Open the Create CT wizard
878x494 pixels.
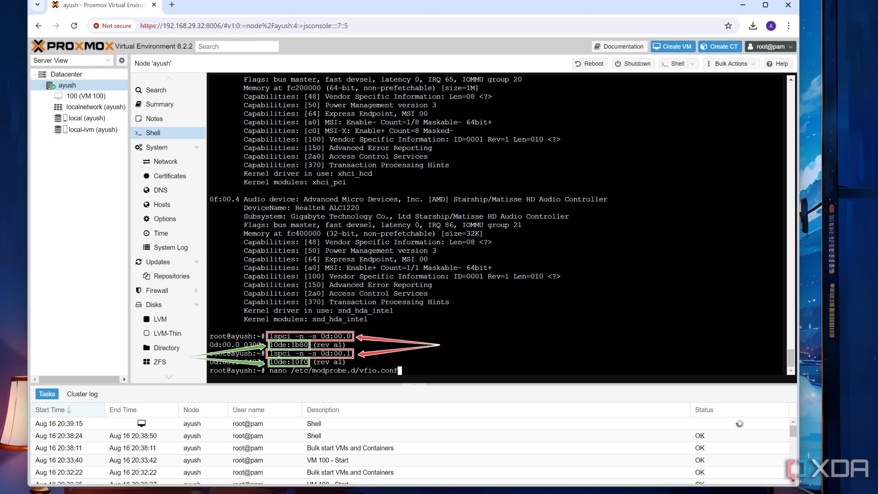pos(719,46)
